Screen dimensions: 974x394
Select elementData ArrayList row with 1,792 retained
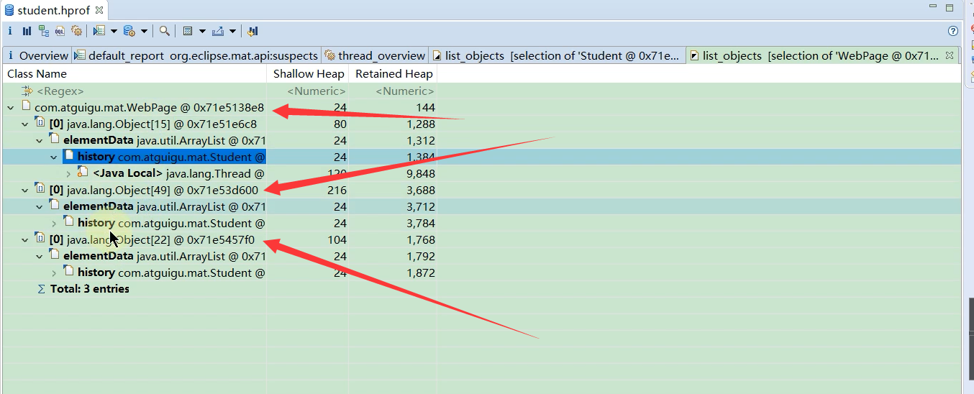[481, 257]
